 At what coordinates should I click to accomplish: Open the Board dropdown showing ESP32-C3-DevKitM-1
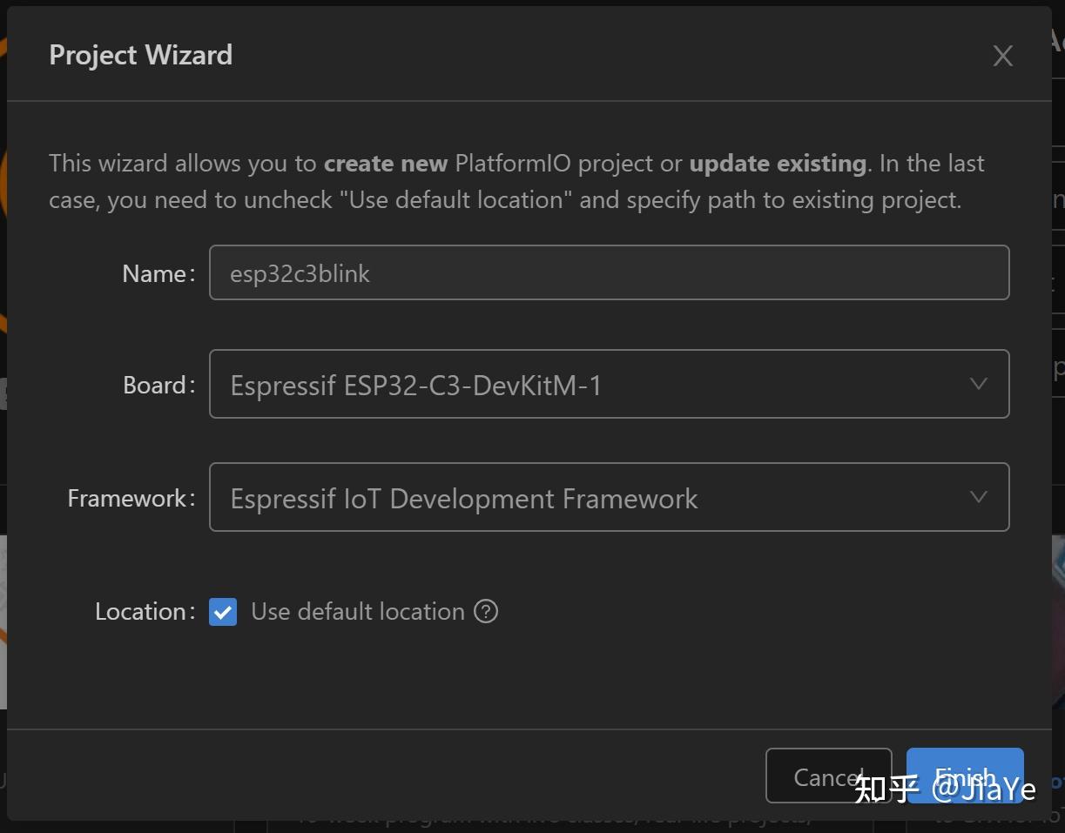click(592, 385)
